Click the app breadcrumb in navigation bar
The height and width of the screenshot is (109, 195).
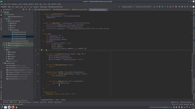(9, 7)
